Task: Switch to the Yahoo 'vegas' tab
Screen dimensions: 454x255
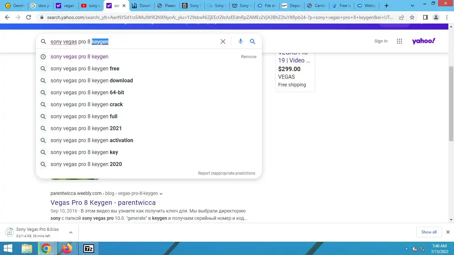Action: coord(65,6)
